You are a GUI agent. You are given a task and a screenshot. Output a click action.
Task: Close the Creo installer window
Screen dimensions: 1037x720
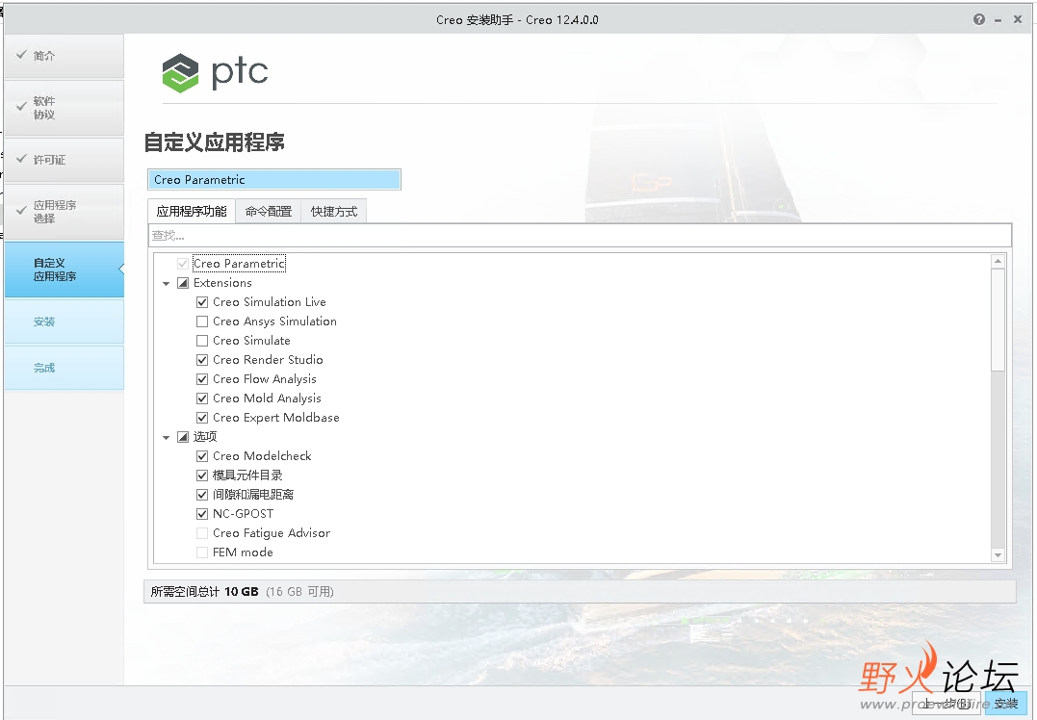pos(1018,20)
